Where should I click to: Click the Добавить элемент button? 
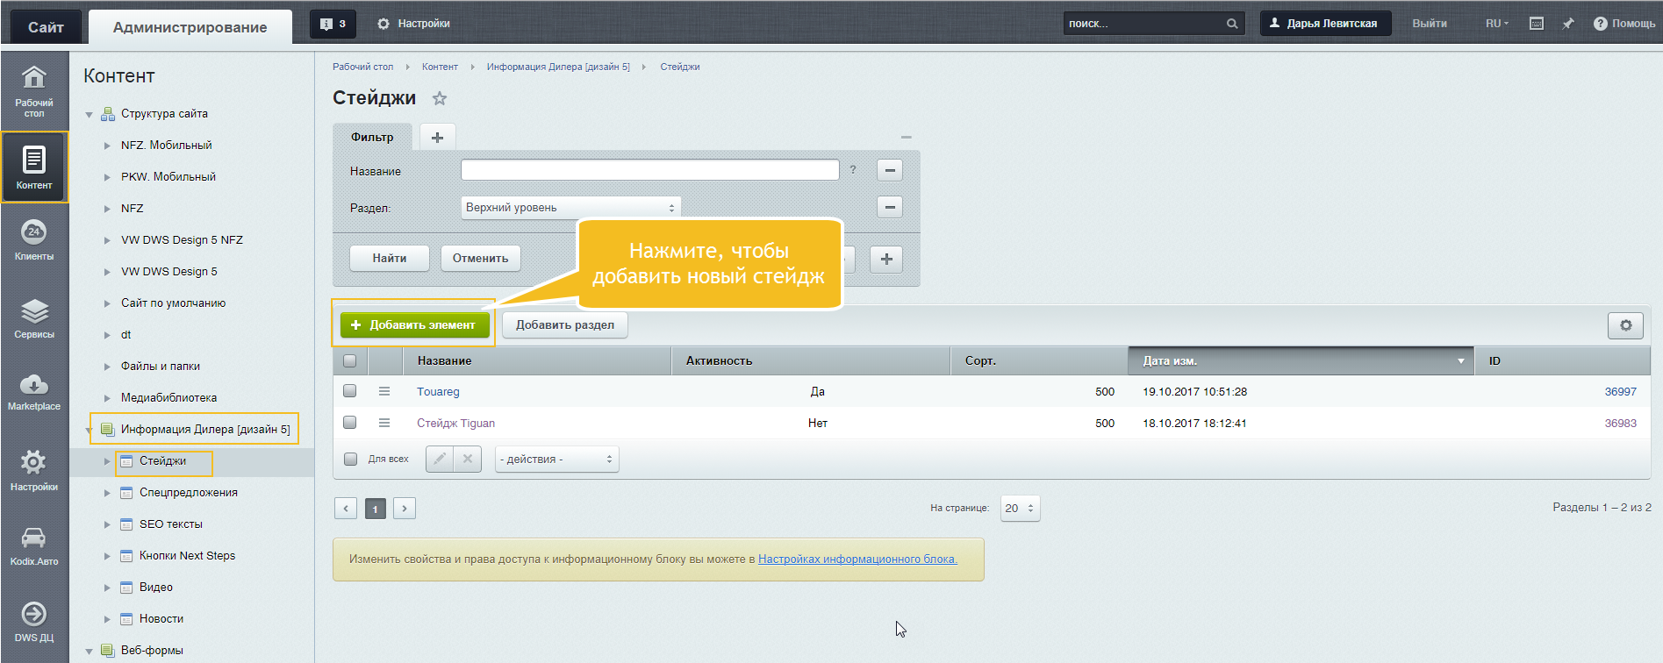(415, 324)
